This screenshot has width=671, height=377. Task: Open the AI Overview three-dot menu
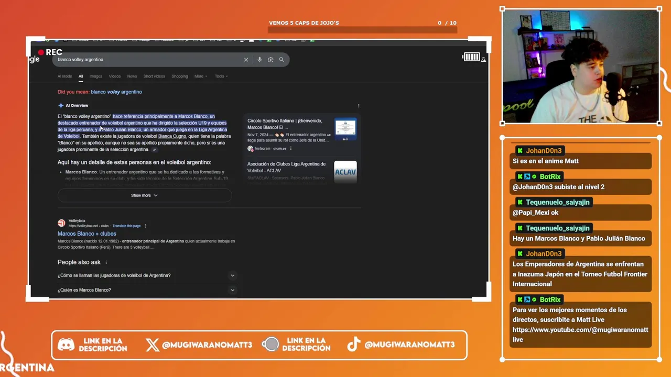coord(359,106)
